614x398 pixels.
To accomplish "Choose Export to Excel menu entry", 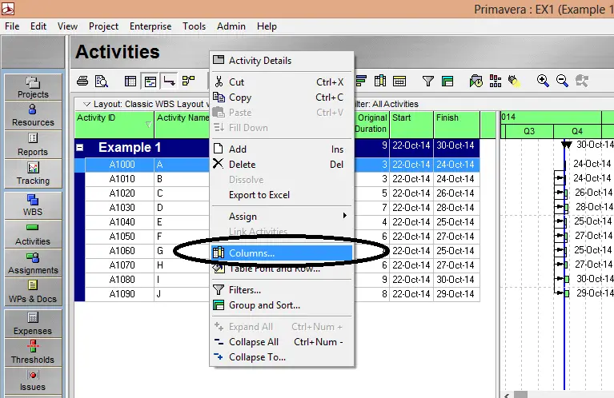I will pyautogui.click(x=282, y=195).
